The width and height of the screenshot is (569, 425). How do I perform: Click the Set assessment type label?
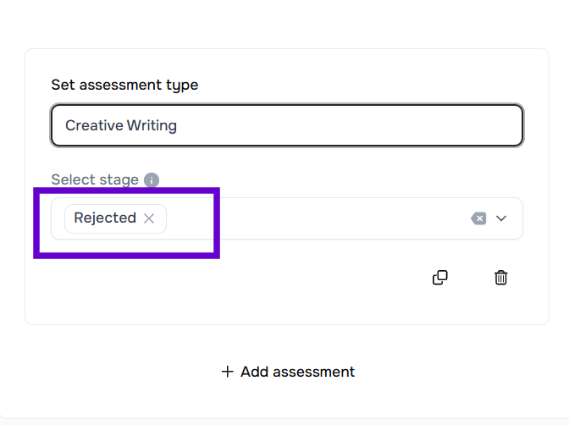tap(124, 85)
